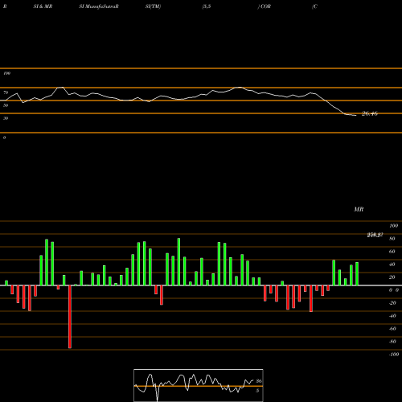Click the RSI axis label 100
This screenshot has height=402, width=402.
point(6,73)
